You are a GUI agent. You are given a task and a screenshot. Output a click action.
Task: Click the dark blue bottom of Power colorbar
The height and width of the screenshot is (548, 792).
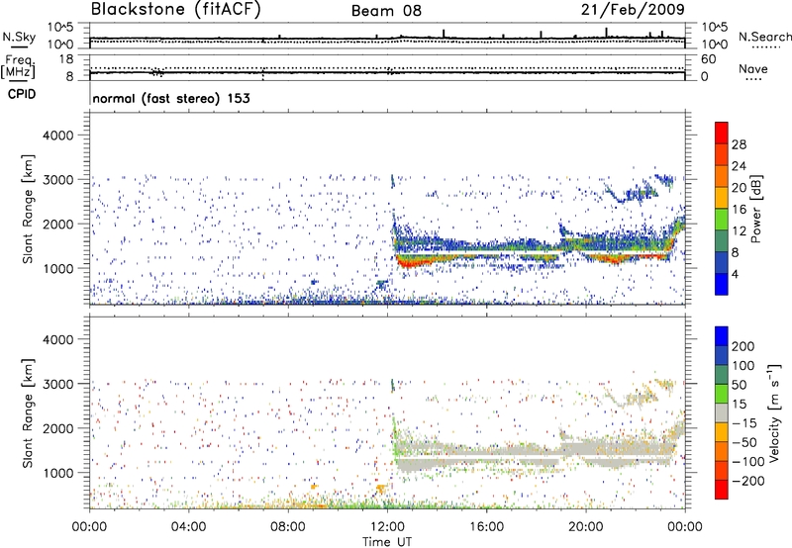click(722, 284)
